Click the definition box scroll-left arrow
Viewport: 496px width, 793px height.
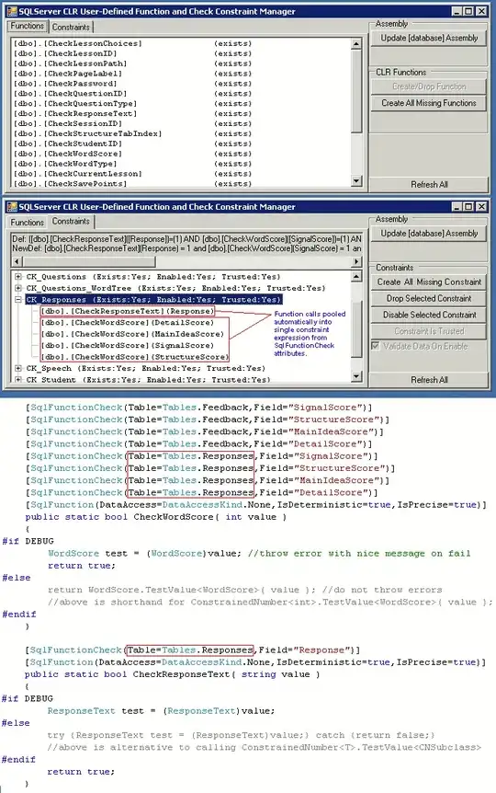click(x=17, y=261)
